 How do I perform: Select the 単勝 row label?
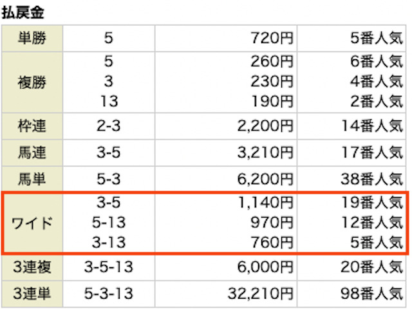click(x=32, y=39)
